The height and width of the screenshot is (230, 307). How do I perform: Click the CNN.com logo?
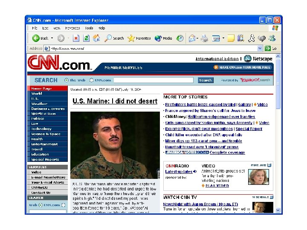pos(60,63)
